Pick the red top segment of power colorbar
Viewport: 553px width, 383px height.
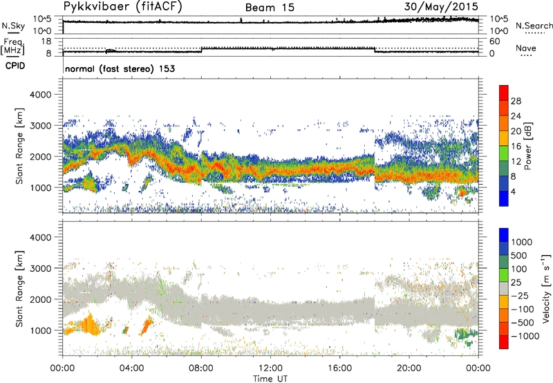click(504, 93)
